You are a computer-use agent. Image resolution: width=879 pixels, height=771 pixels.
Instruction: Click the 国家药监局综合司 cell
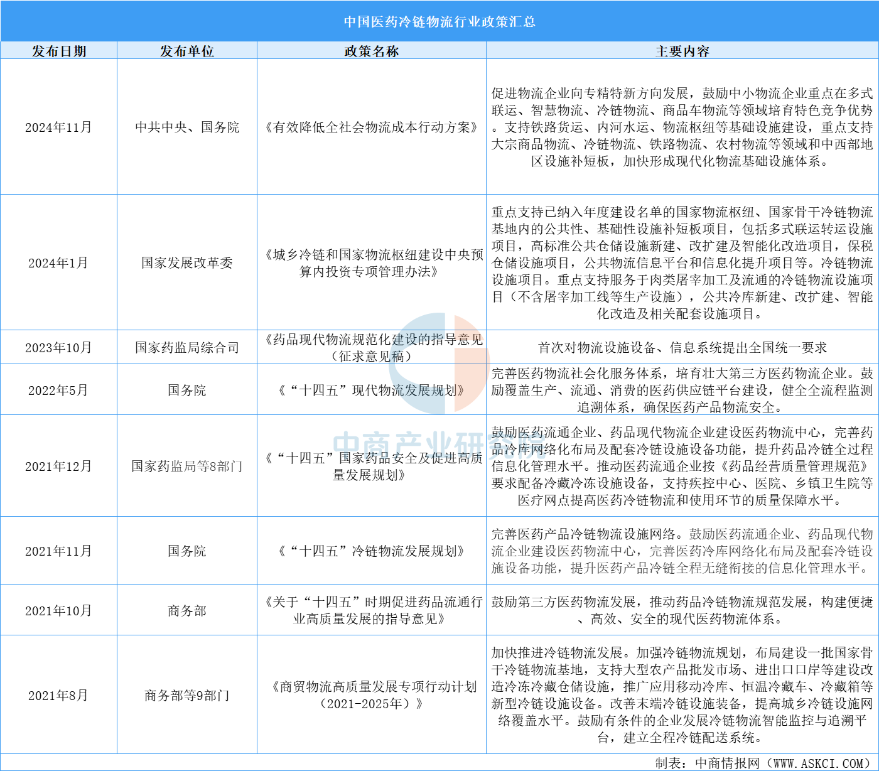tap(187, 348)
